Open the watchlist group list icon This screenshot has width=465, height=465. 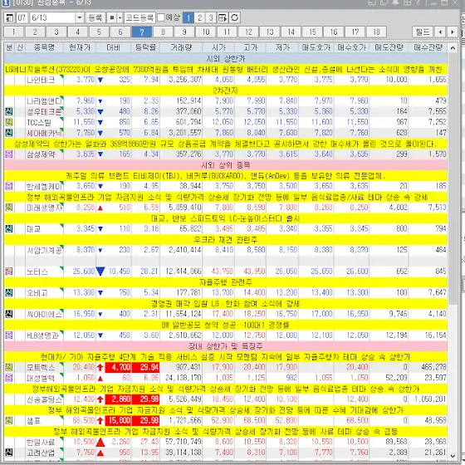(9, 17)
